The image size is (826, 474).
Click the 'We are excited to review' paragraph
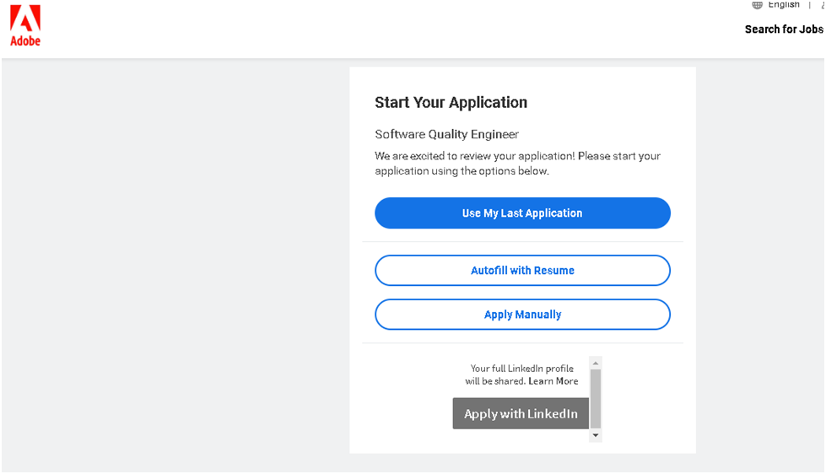[517, 164]
